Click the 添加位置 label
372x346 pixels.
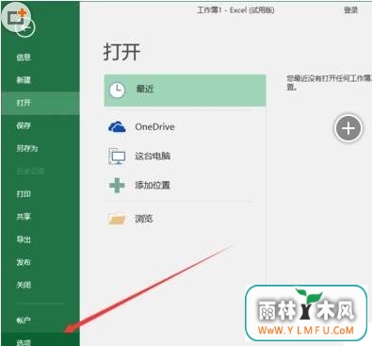[x=153, y=185]
